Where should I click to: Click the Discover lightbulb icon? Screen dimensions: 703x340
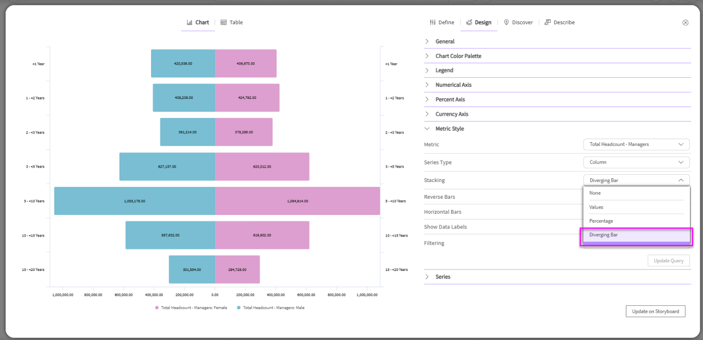click(x=506, y=23)
